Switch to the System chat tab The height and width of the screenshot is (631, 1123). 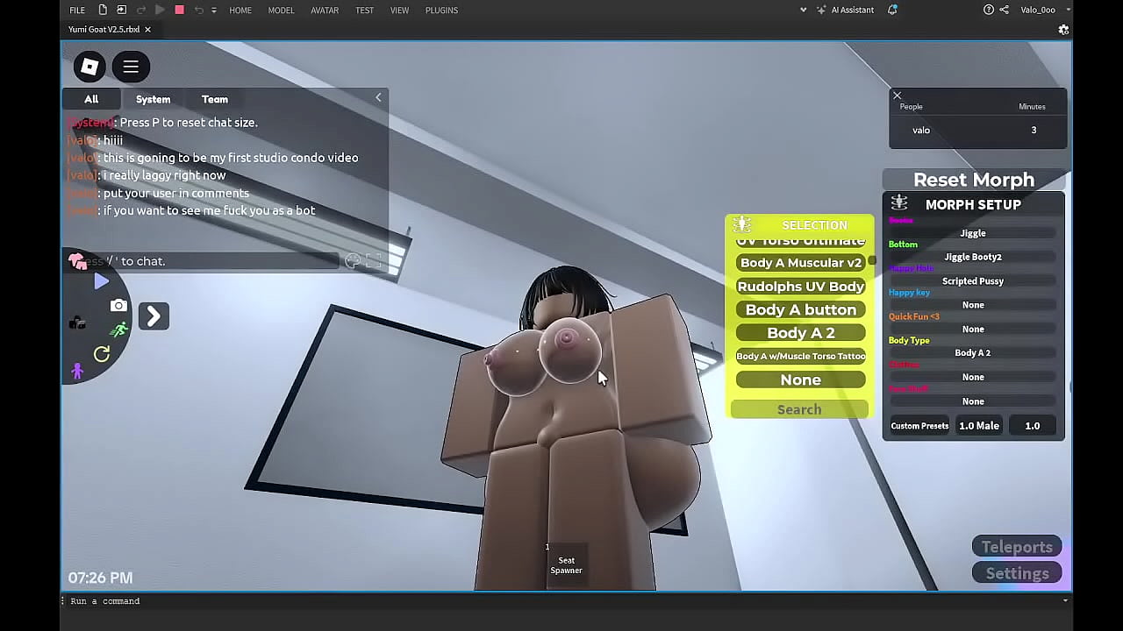153,99
